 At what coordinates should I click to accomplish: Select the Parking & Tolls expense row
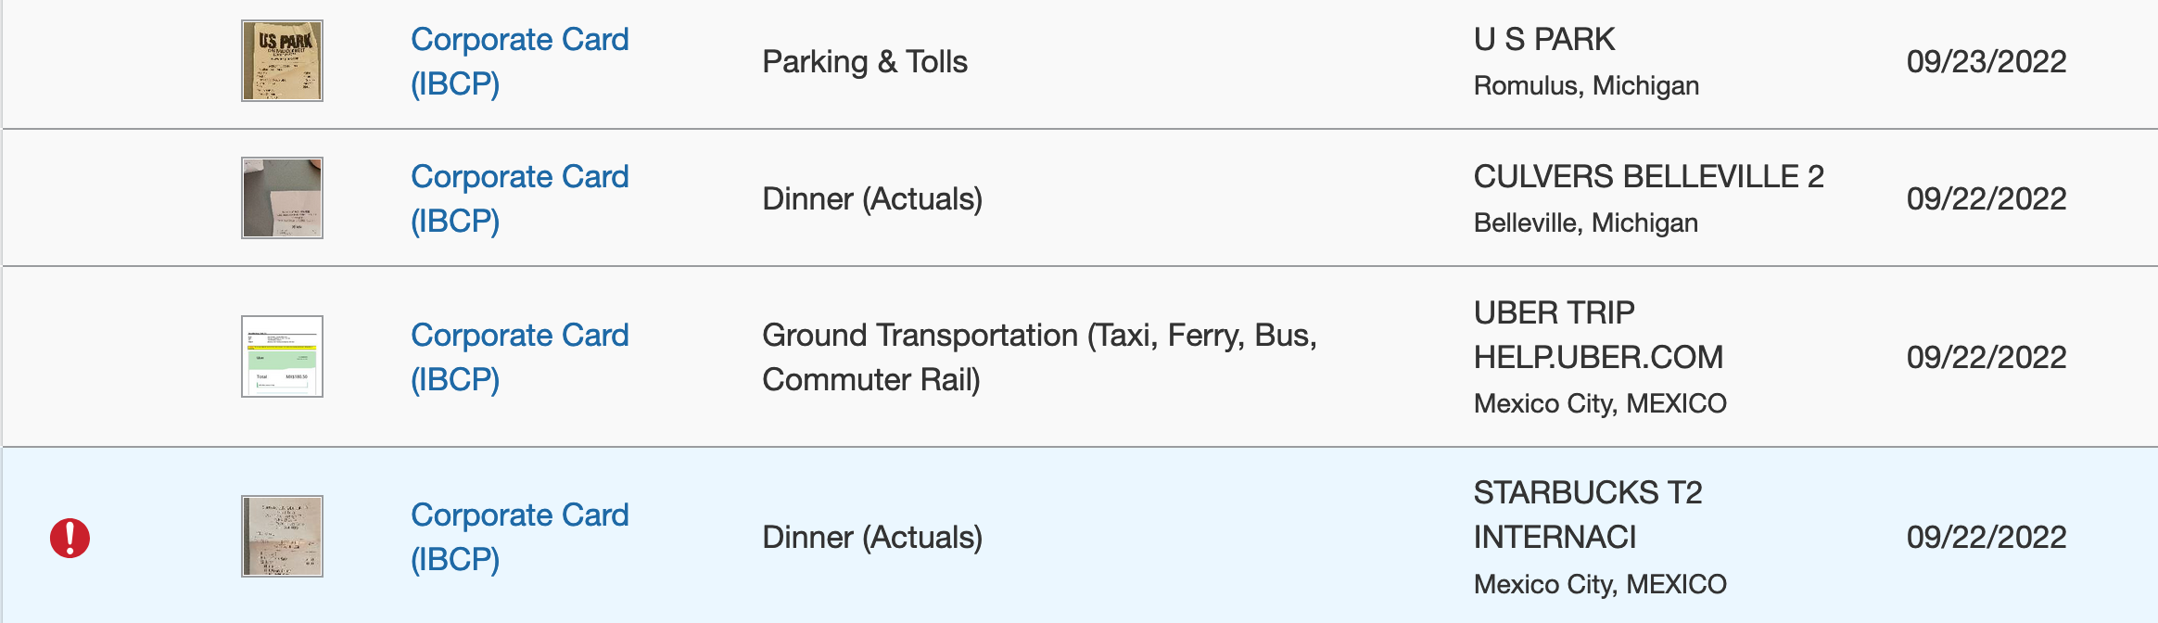[865, 62]
